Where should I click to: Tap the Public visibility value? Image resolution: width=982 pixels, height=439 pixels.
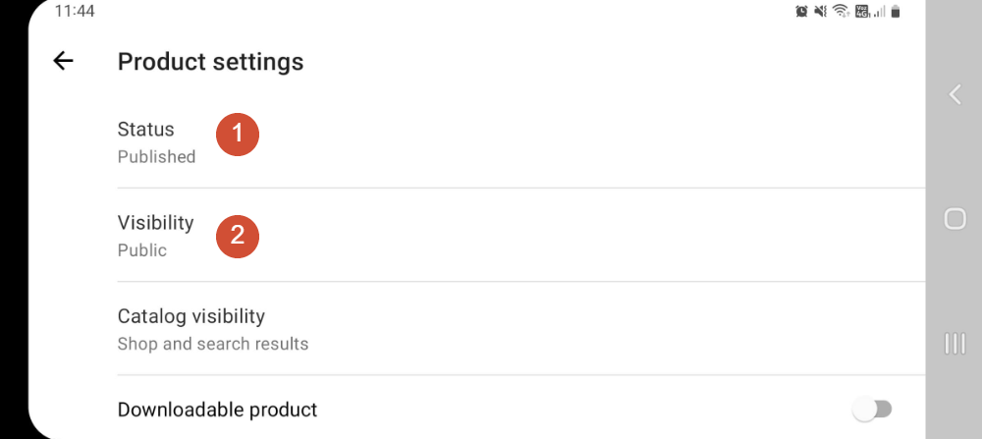tap(142, 250)
